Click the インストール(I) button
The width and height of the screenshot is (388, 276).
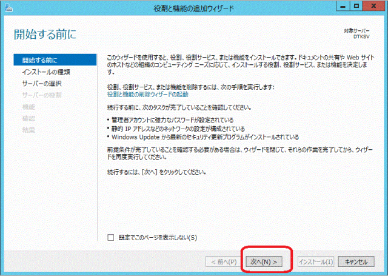[316, 261]
